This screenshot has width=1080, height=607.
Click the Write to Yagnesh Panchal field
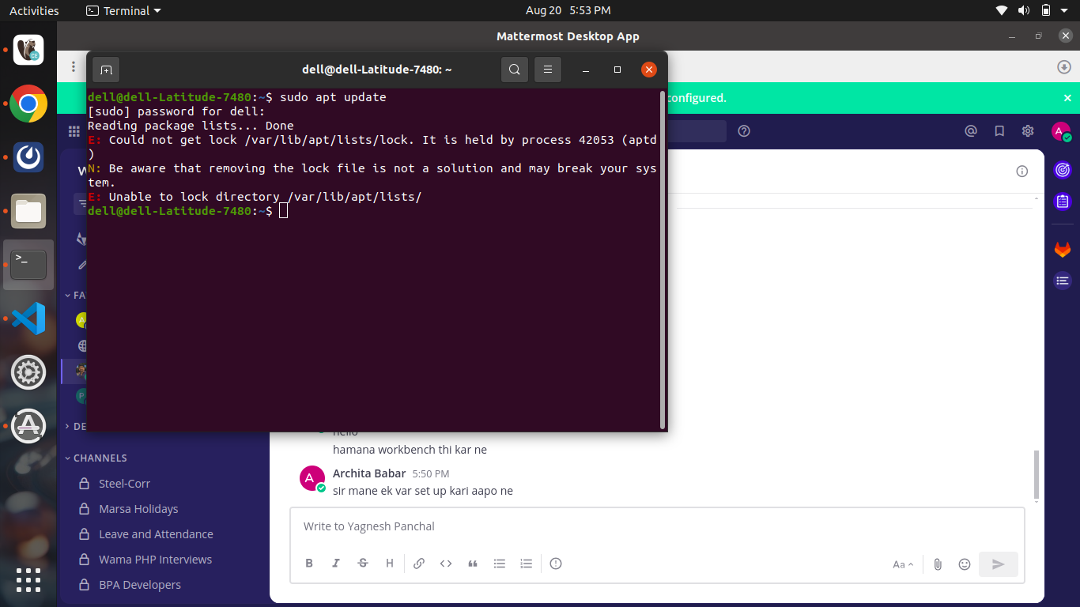657,526
